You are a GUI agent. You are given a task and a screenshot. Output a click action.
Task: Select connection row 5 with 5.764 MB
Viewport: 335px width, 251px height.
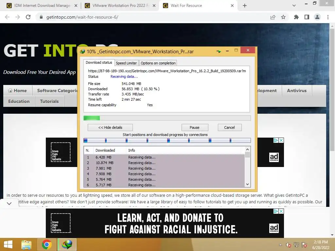coord(164,179)
